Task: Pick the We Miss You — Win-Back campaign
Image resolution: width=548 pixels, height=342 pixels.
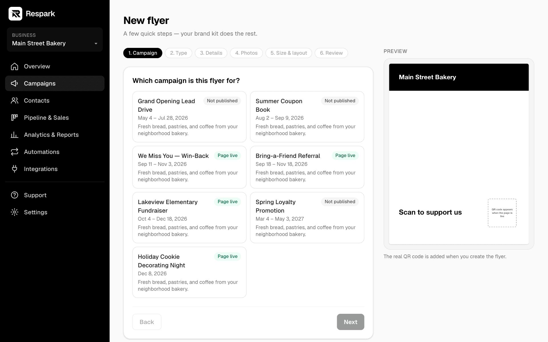Action: (x=190, y=167)
